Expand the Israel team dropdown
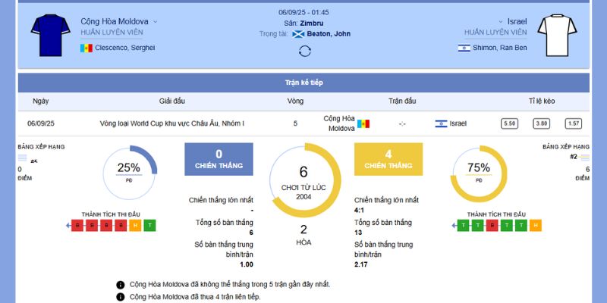 501,22
